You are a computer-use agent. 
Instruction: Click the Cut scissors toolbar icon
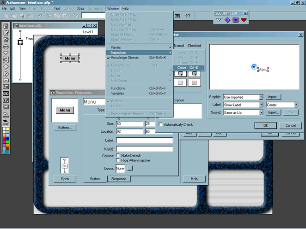pos(49,16)
